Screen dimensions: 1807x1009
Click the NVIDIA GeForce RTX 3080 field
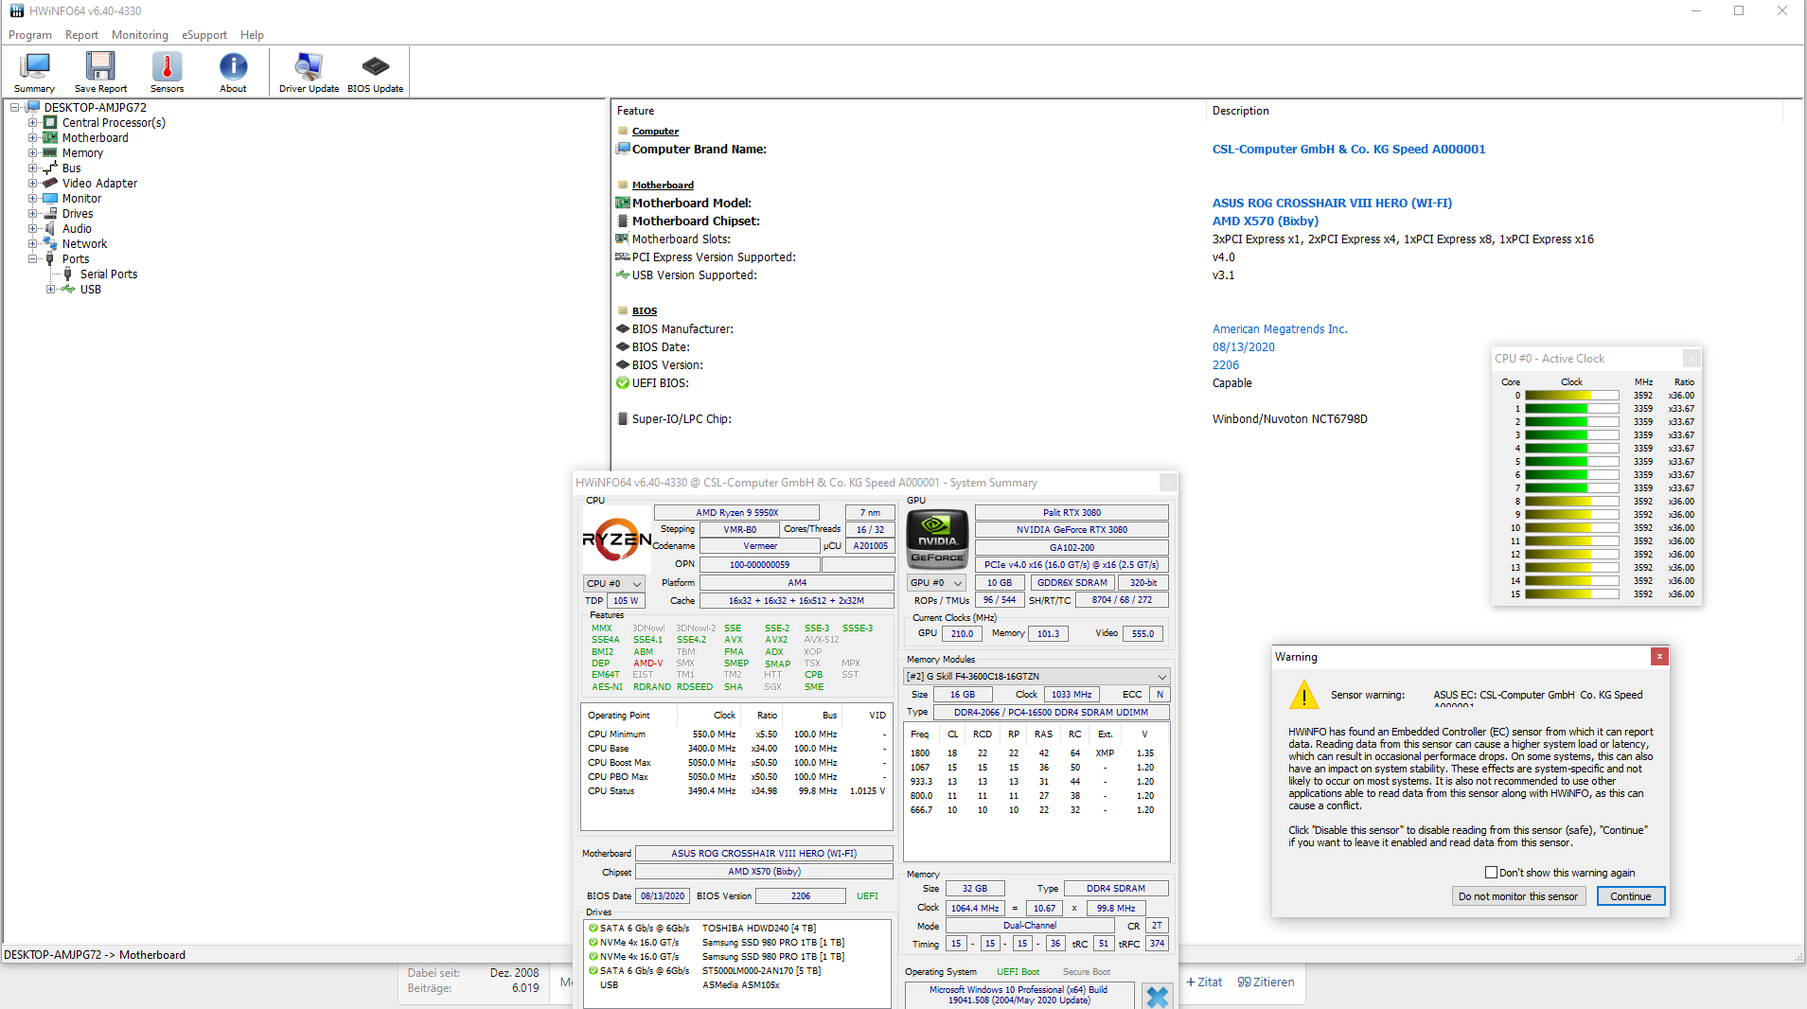[1072, 530]
